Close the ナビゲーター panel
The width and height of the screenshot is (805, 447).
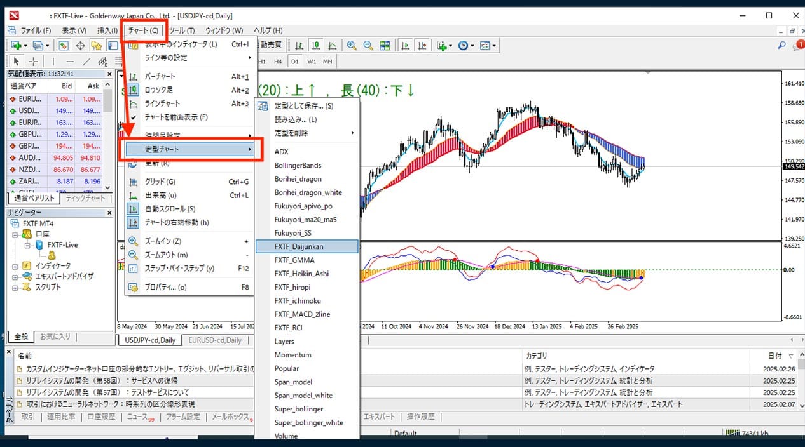pyautogui.click(x=109, y=213)
